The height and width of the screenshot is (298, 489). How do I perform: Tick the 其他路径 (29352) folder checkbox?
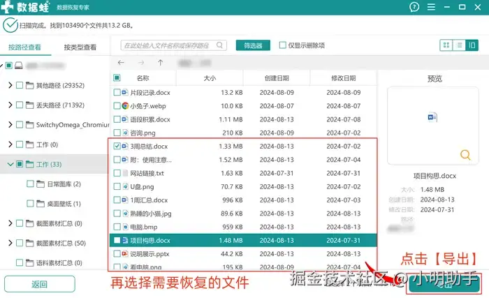[x=20, y=85]
